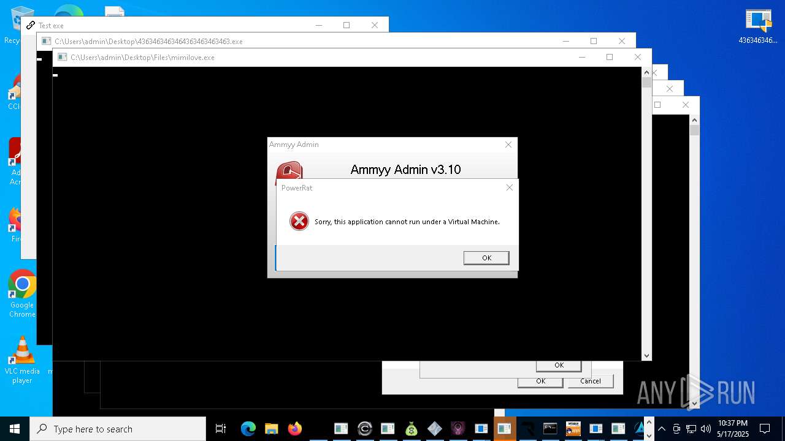Select the 436346346... desktop icon

click(758, 27)
